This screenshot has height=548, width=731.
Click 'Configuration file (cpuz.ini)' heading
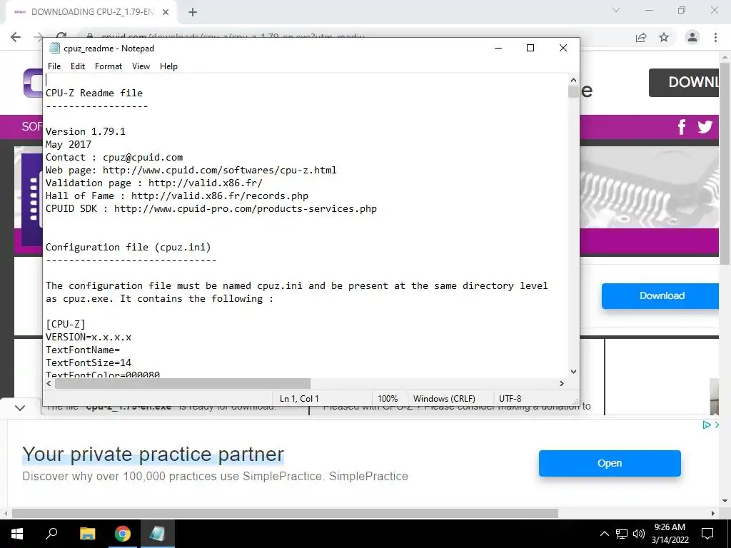click(128, 248)
